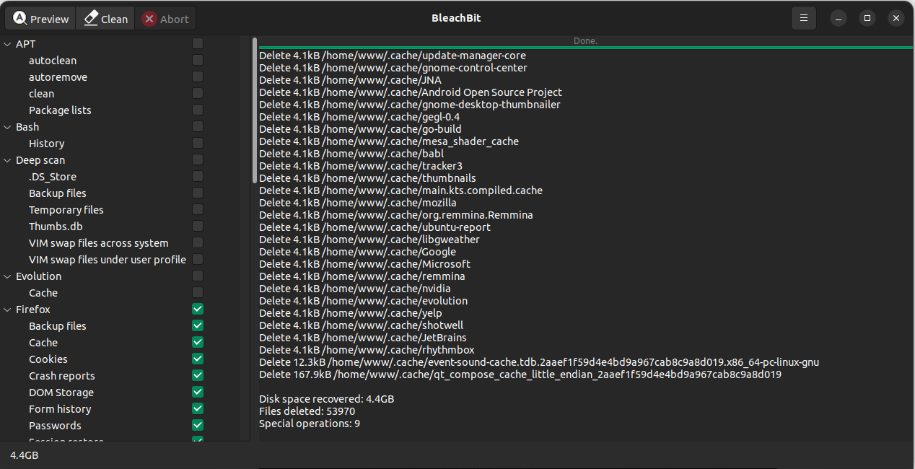
Task: Uncheck Firefox Cookies checkbox
Action: click(x=198, y=359)
